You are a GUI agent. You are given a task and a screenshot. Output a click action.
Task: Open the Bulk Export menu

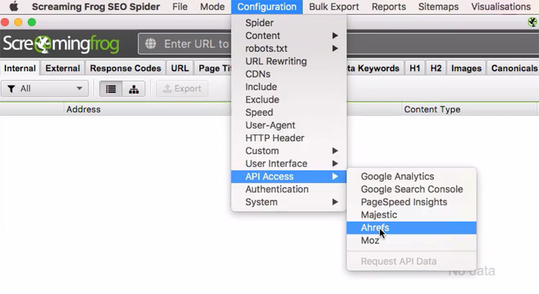(x=334, y=6)
